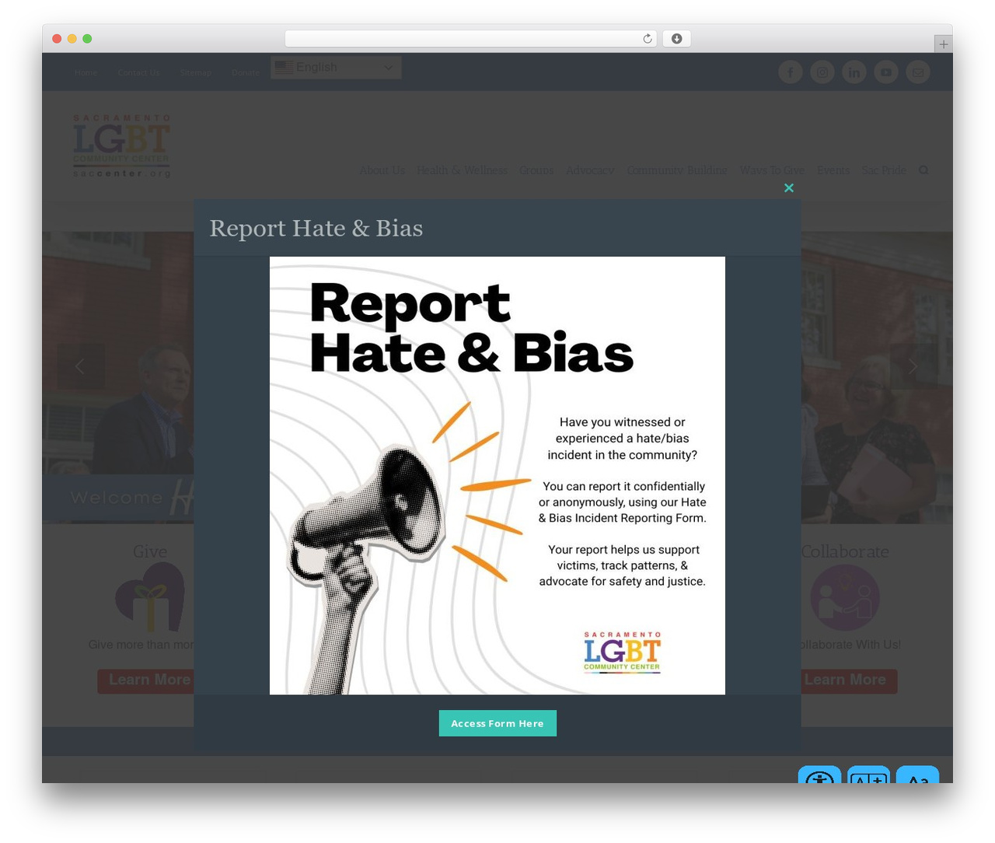Click the Give heart gift icon
The image size is (995, 843).
[151, 597]
